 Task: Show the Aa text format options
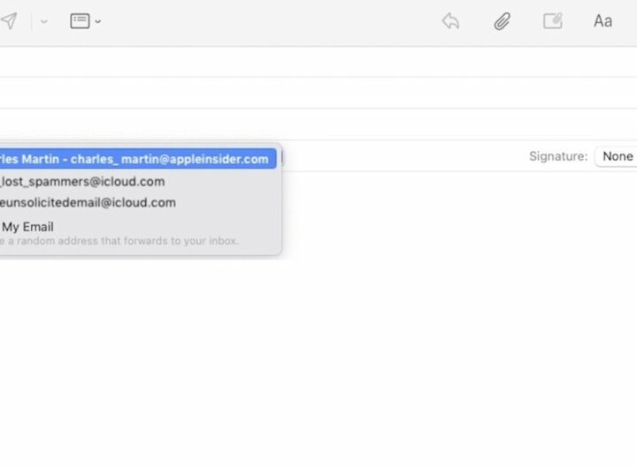coord(603,21)
